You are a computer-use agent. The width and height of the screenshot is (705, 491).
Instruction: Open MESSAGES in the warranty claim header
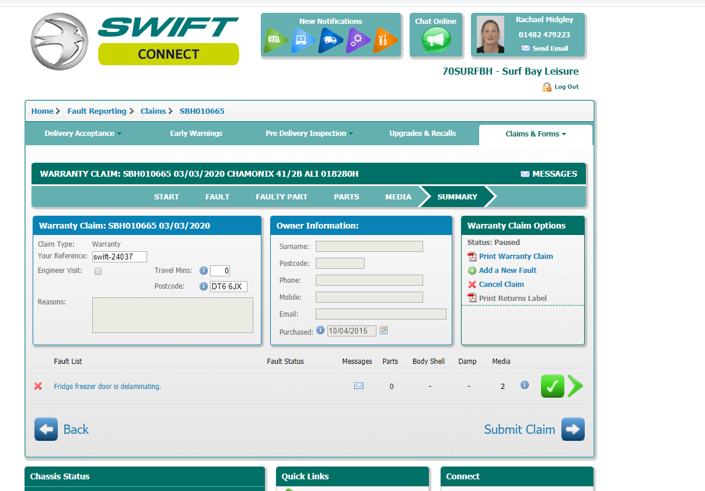click(x=549, y=174)
